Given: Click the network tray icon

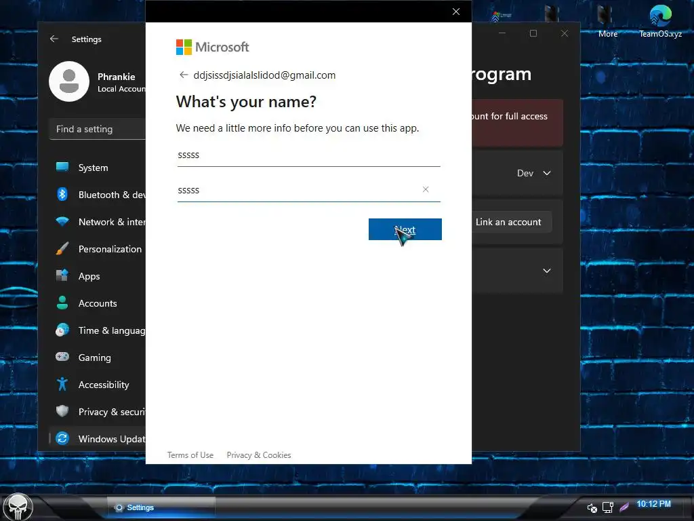Looking at the screenshot, I should [x=608, y=507].
